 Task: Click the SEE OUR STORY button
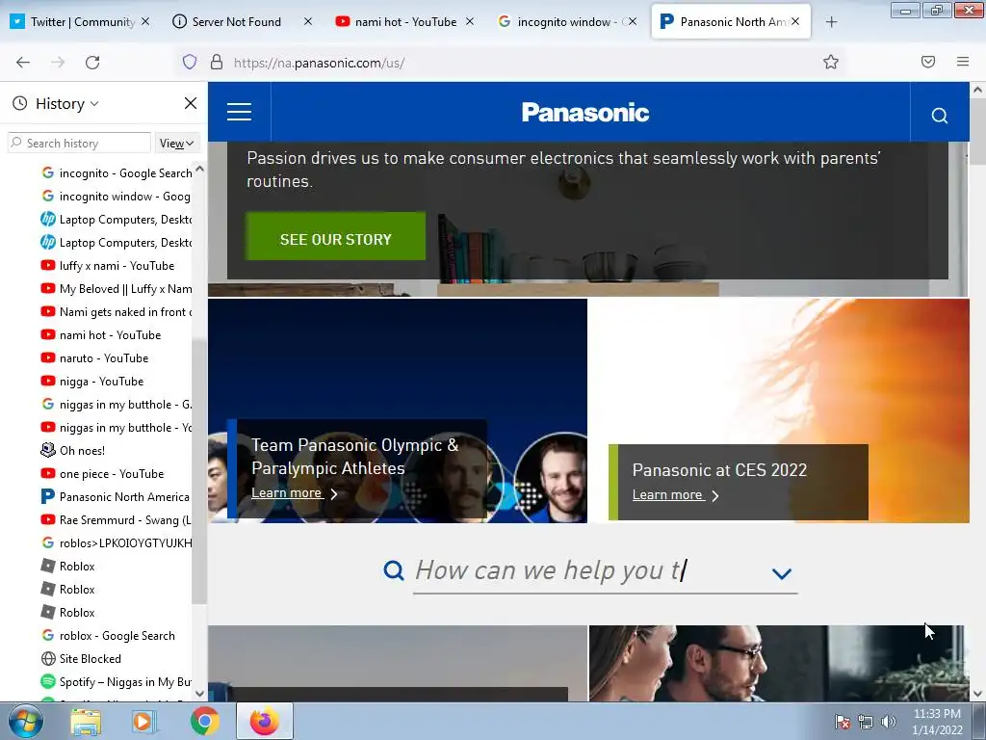(335, 237)
